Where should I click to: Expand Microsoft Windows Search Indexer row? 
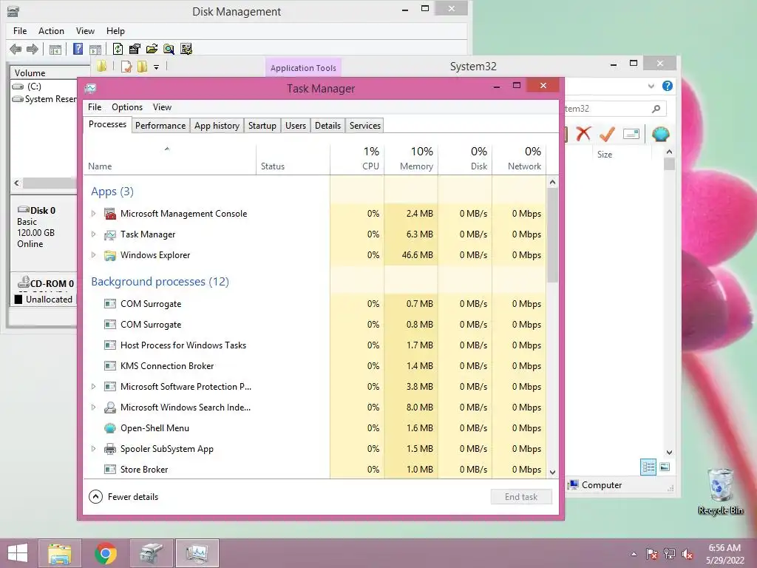[x=94, y=408]
